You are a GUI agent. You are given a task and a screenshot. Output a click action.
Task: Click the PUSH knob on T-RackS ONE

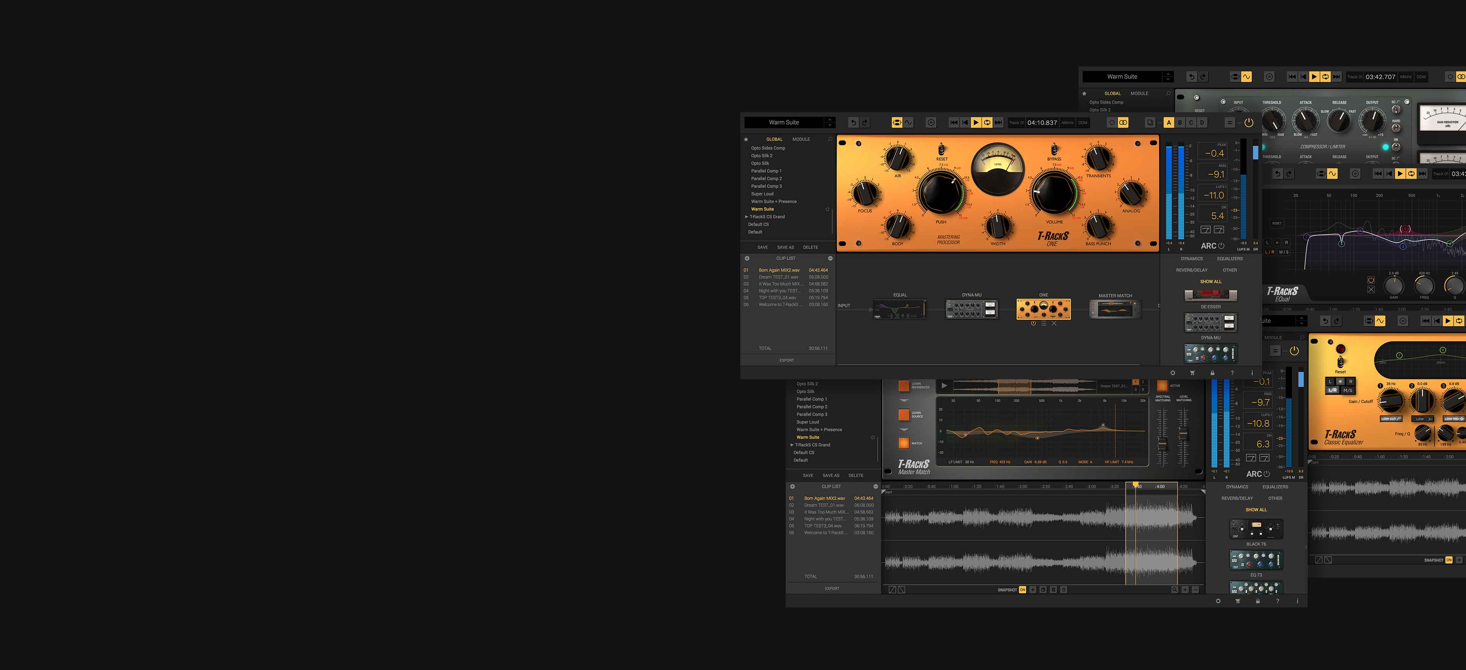(x=941, y=193)
